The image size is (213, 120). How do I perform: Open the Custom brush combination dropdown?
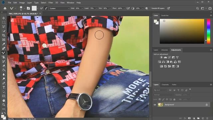[59, 8]
